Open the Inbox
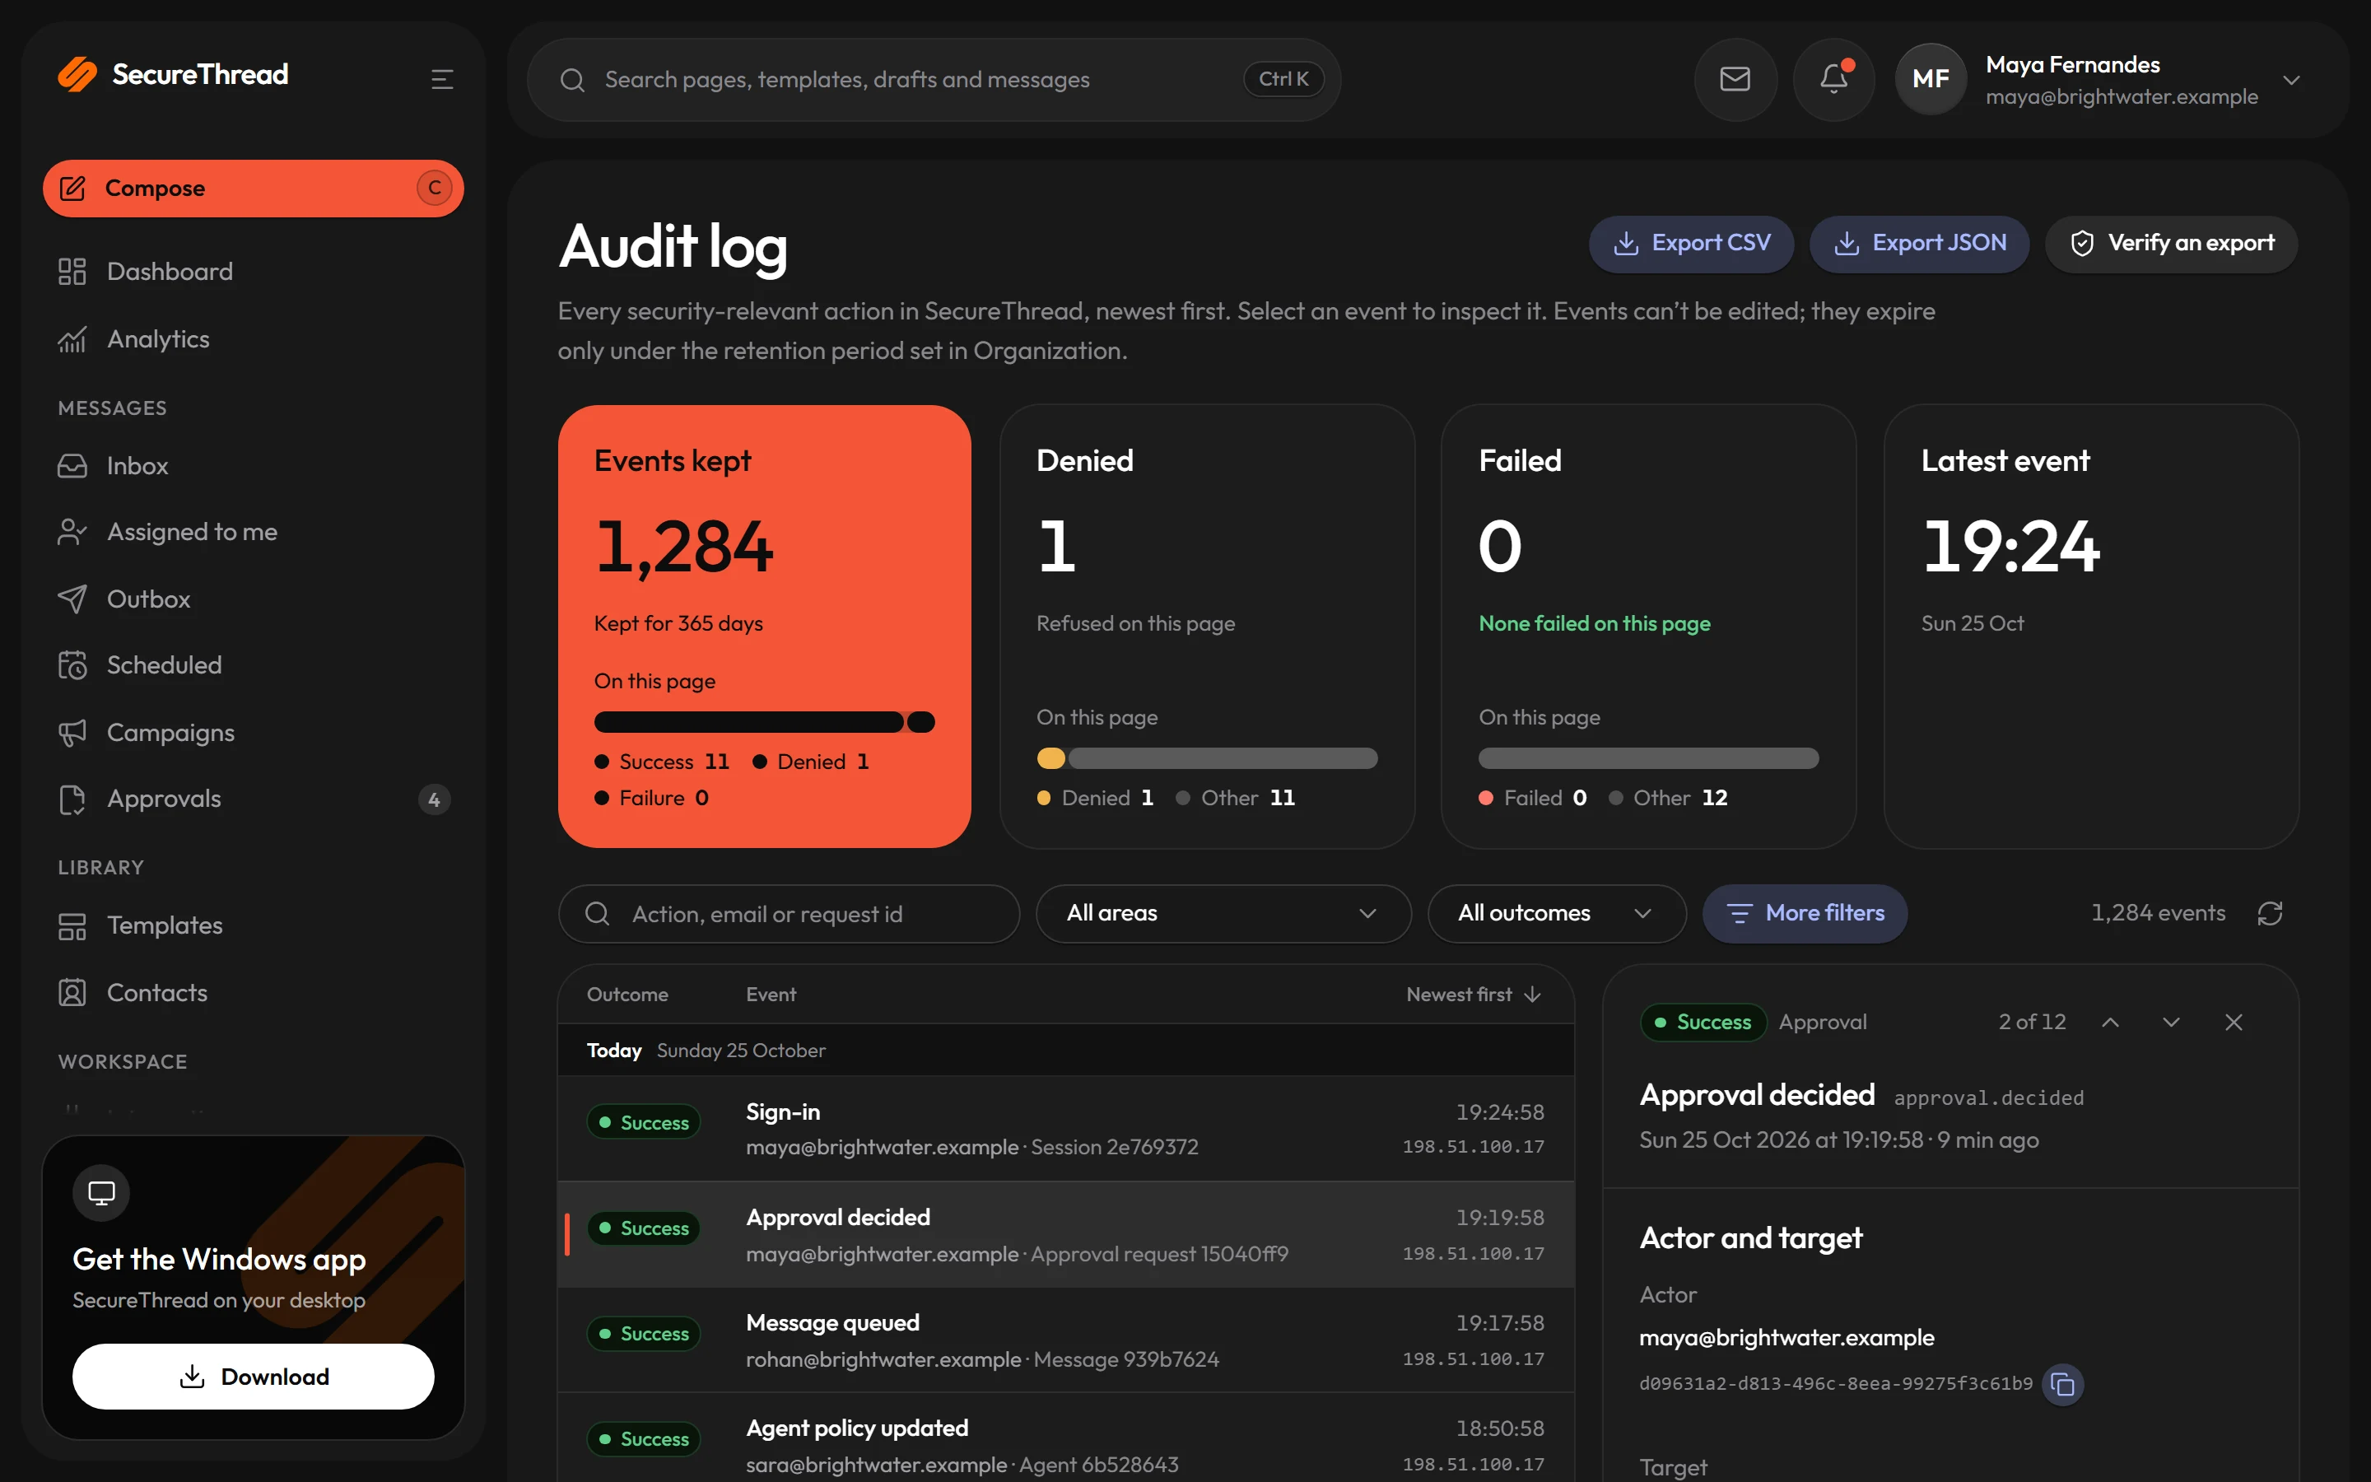 click(253, 465)
